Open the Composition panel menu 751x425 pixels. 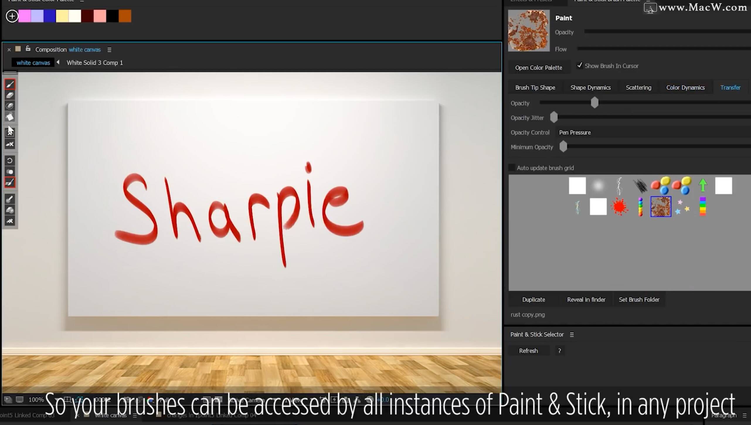click(x=109, y=50)
